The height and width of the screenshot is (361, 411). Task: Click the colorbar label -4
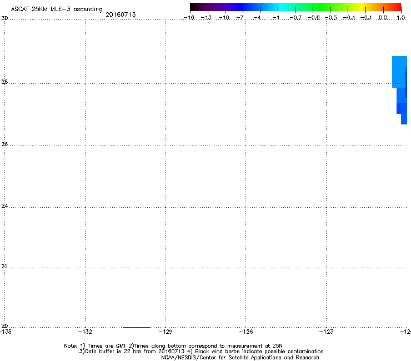257,18
